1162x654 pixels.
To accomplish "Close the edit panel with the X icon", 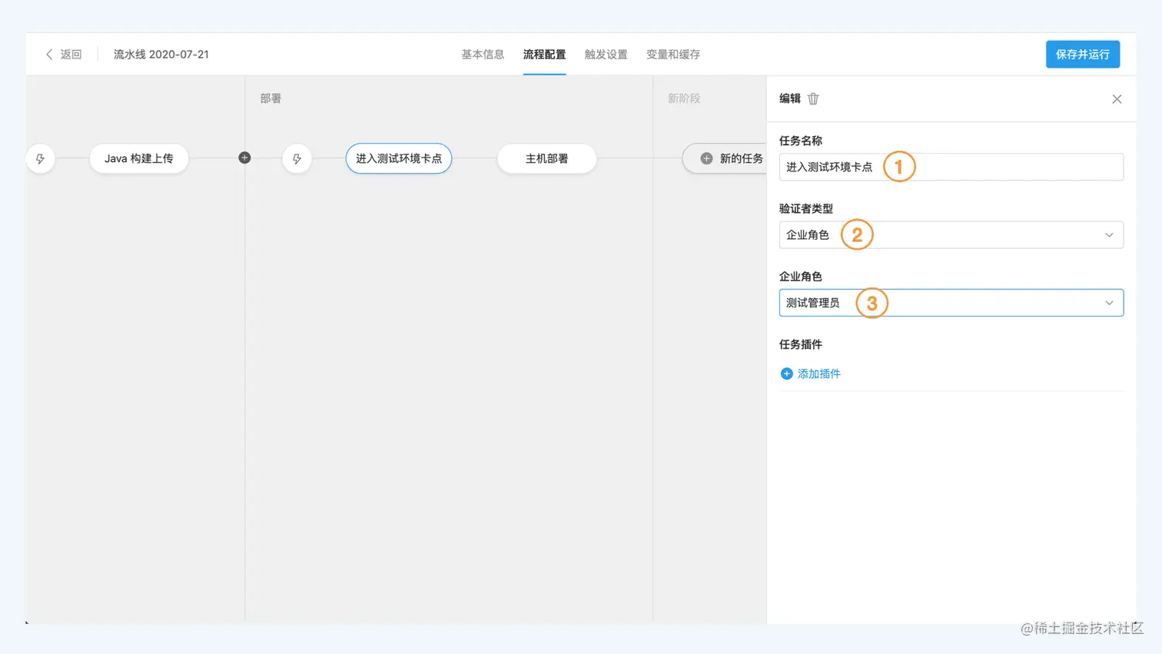I will point(1117,98).
